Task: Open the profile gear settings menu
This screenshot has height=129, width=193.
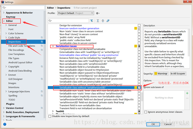Action: click(98, 13)
